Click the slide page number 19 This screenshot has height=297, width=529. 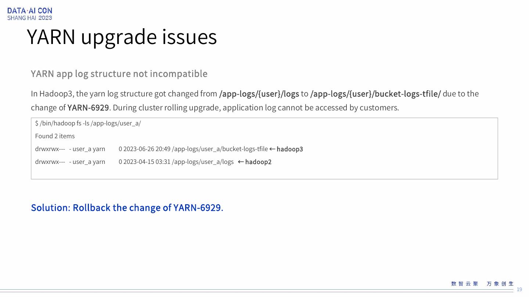pos(519,289)
